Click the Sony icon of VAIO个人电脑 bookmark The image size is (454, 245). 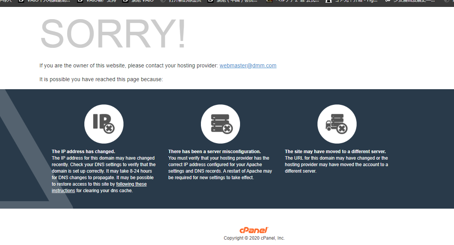pyautogui.click(x=21, y=1)
